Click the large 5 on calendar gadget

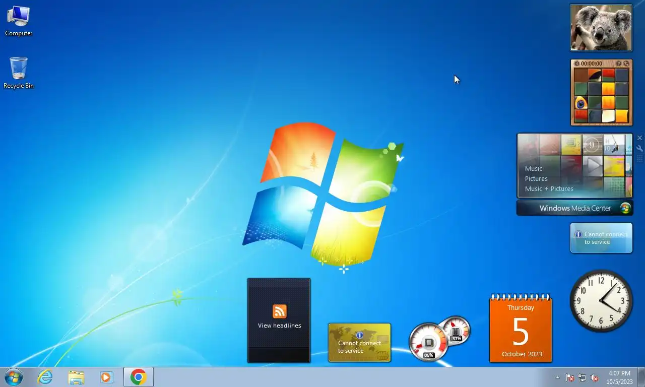coord(521,332)
